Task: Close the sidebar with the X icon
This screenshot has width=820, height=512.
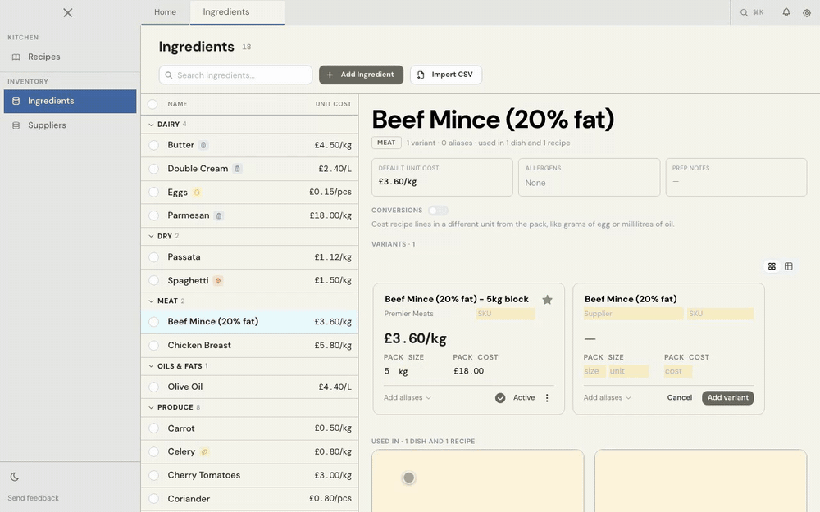Action: 68,12
